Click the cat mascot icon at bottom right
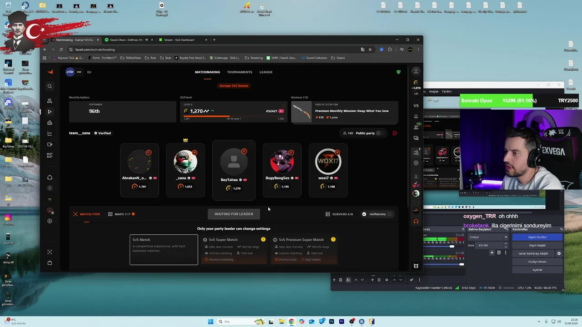582x327 pixels. [x=416, y=266]
